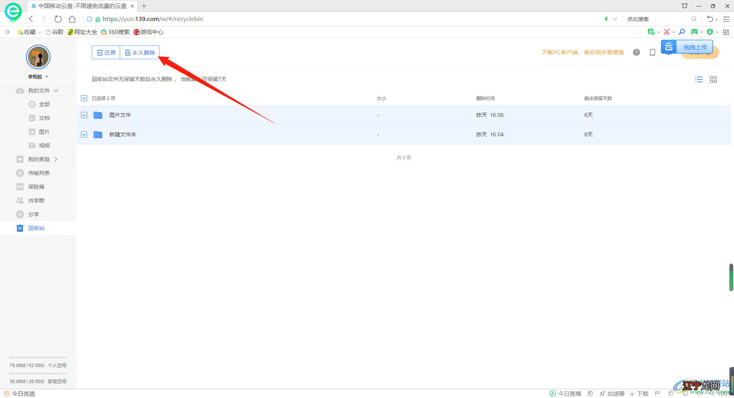Viewport: 734px width, 398px height.
Task: Uncheck the select-all (已选择 2 项) checkbox
Action: [x=84, y=99]
